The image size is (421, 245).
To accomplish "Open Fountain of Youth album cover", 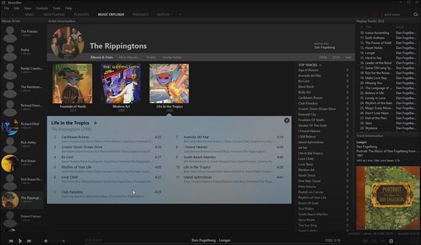I will tap(73, 83).
